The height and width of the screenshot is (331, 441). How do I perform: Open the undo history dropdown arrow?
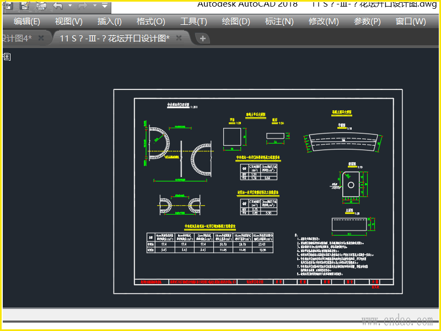pos(70,6)
